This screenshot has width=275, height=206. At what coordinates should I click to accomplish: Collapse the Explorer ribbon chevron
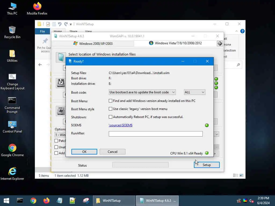(x=236, y=31)
